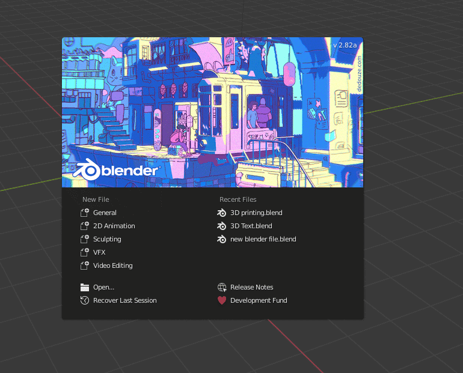Create a new Video Editing file
Viewport: 463px width, 373px height.
pos(113,265)
